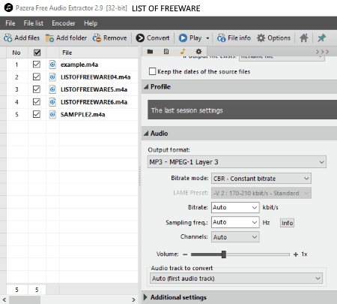Open File info for the selected file

(234, 38)
